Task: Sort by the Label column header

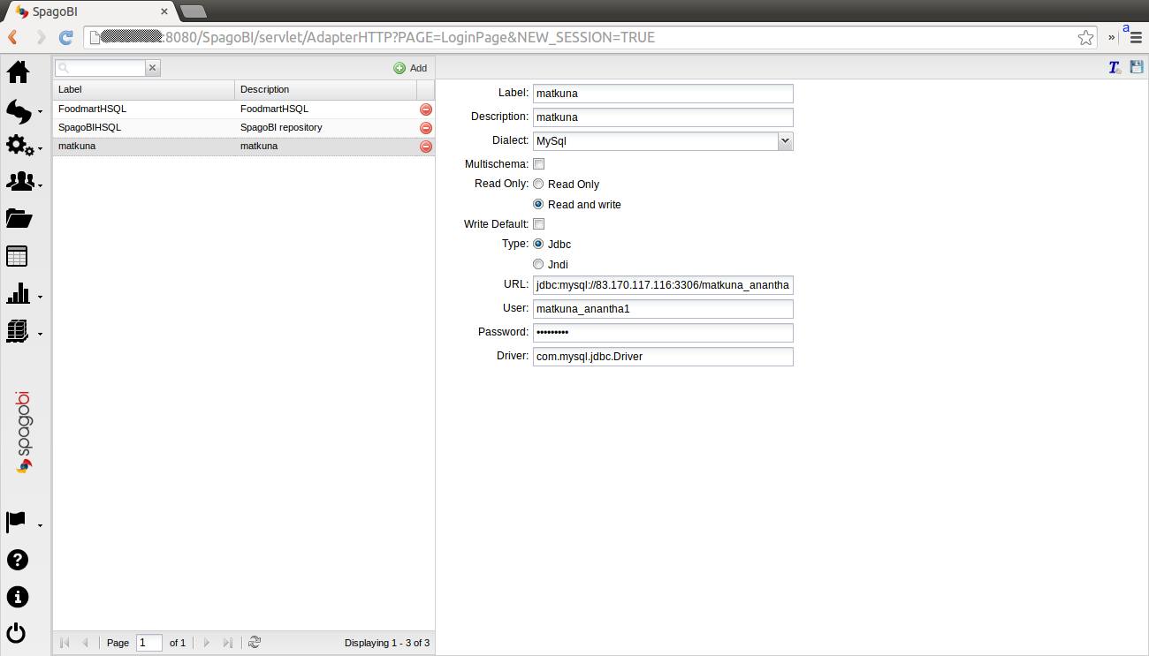Action: pyautogui.click(x=144, y=89)
